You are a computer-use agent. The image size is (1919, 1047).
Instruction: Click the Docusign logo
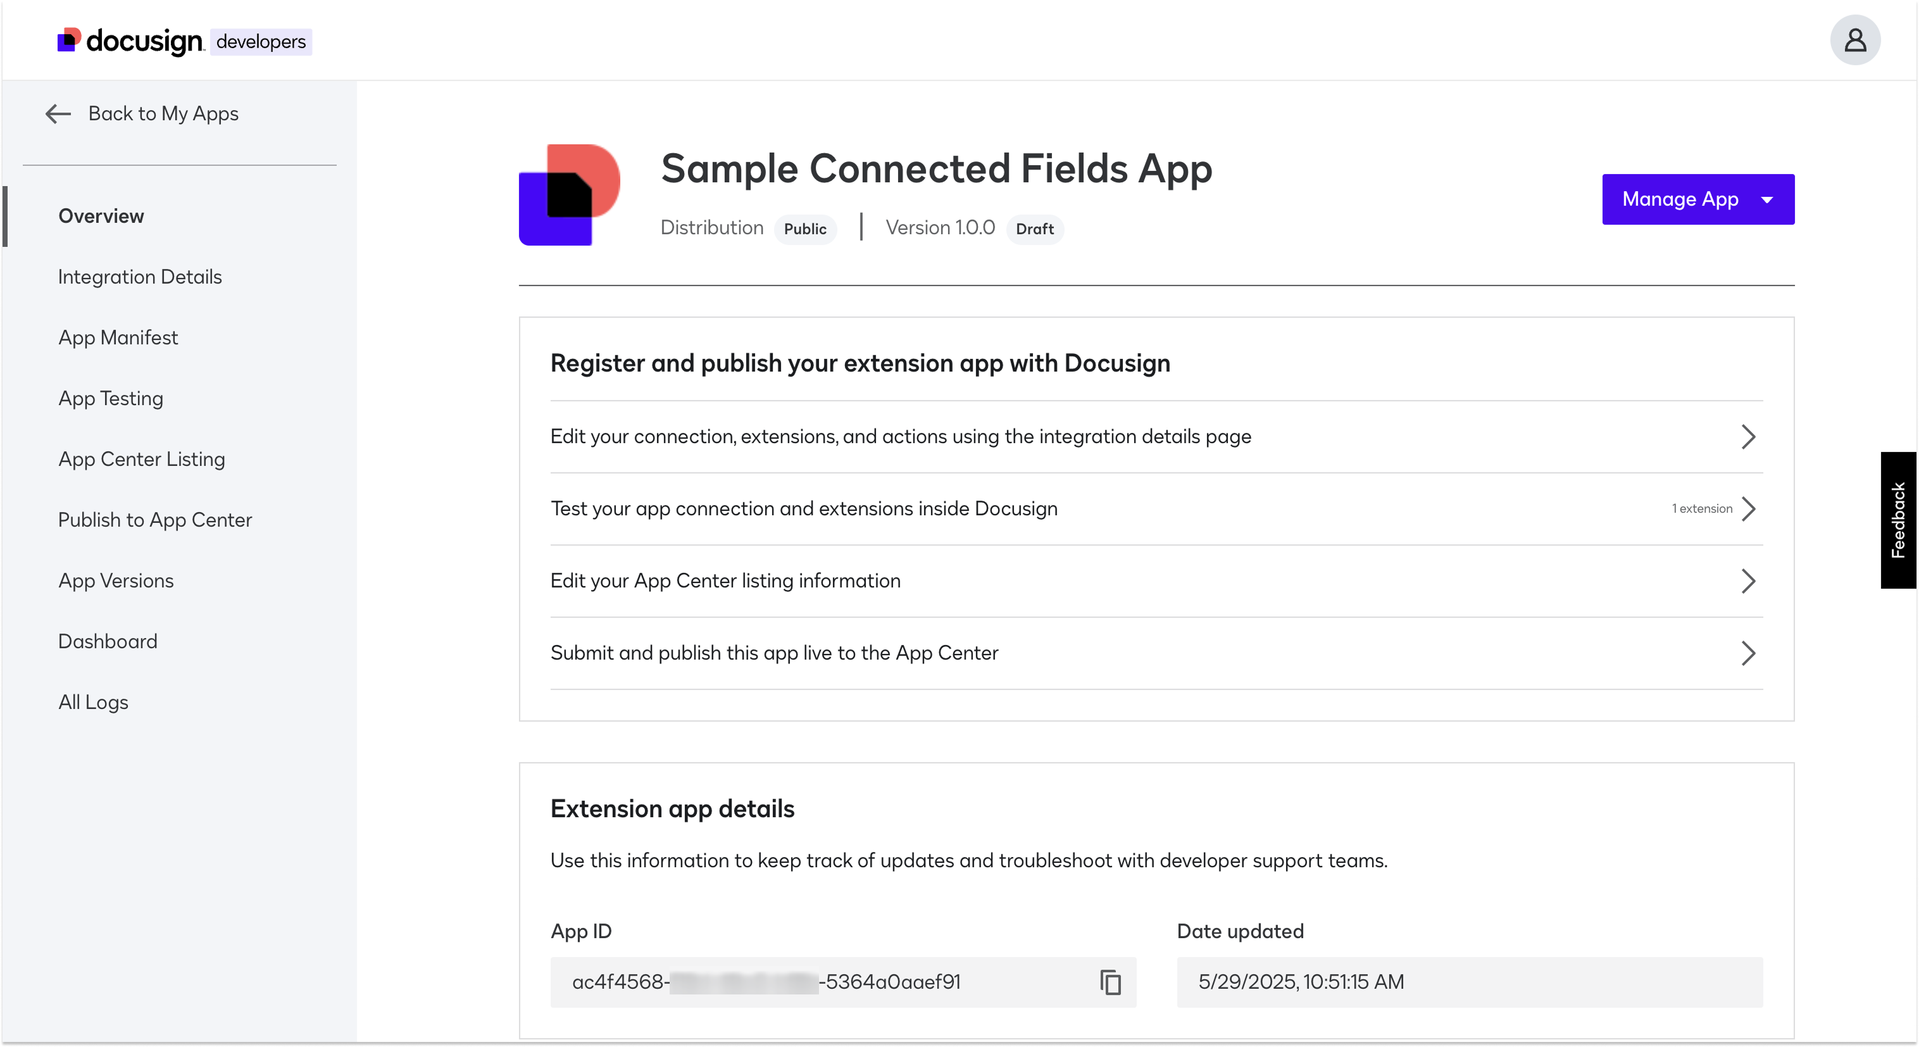coord(128,41)
